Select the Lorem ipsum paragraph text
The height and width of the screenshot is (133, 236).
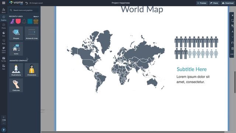[x=193, y=79]
